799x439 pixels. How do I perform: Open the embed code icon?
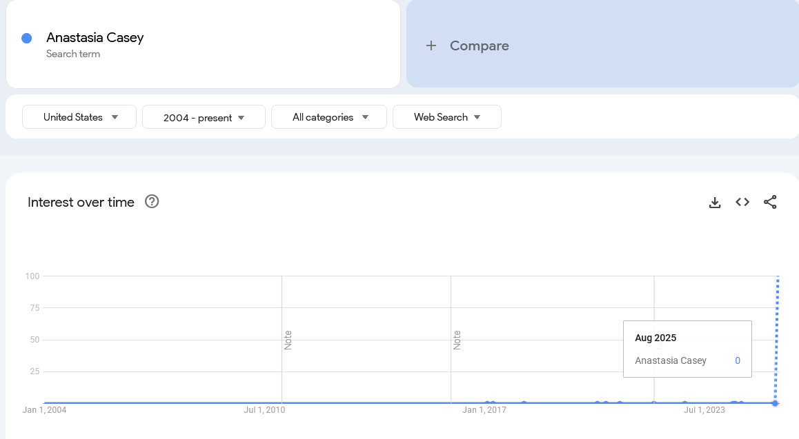742,202
